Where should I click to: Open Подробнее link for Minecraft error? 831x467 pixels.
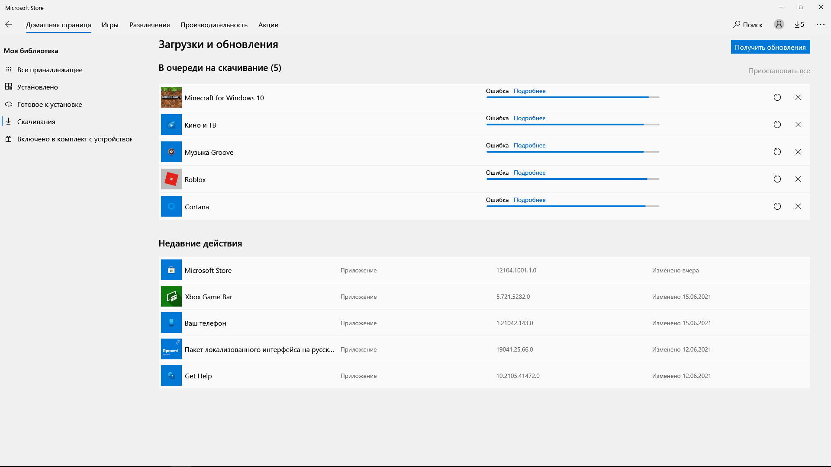(529, 91)
